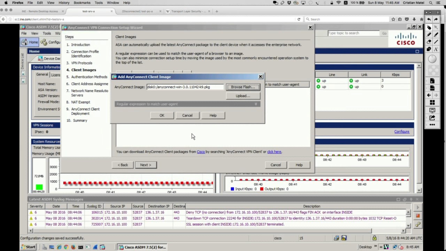Click the Cisco link
The height and width of the screenshot is (251, 446).
201,152
